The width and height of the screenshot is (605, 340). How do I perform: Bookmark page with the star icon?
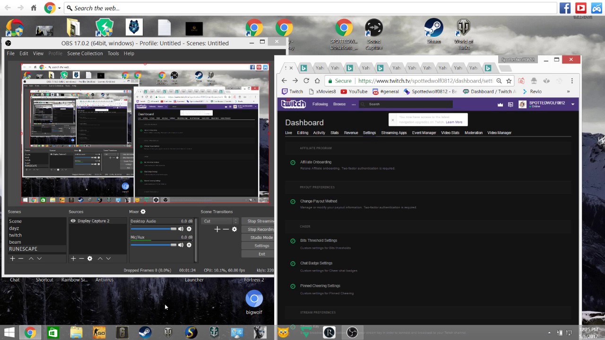[509, 81]
